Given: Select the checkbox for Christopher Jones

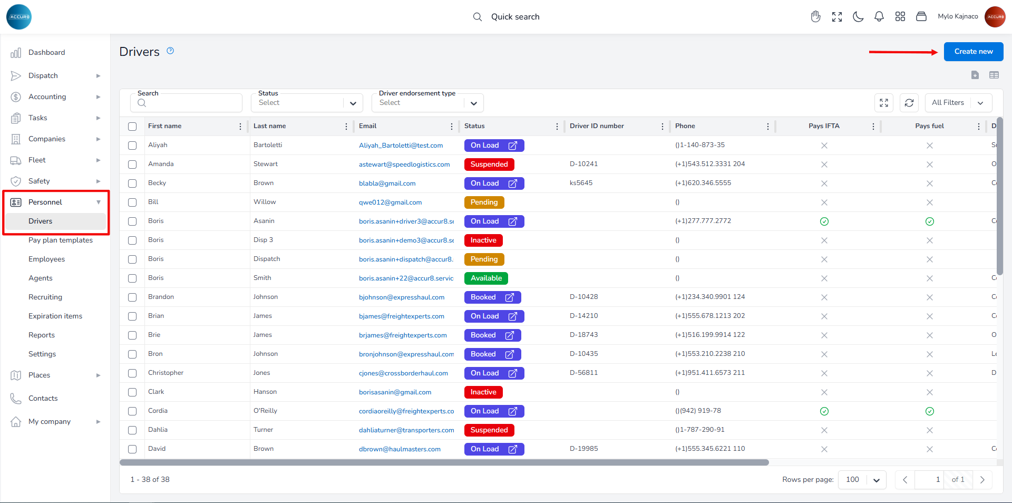Looking at the screenshot, I should [132, 373].
